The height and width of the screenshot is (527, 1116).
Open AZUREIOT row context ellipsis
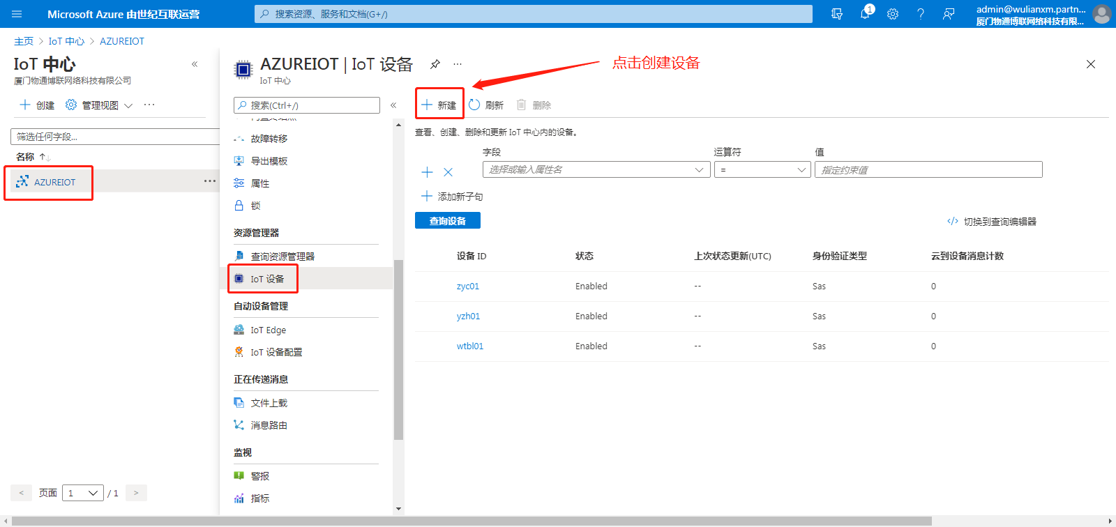[x=209, y=181]
